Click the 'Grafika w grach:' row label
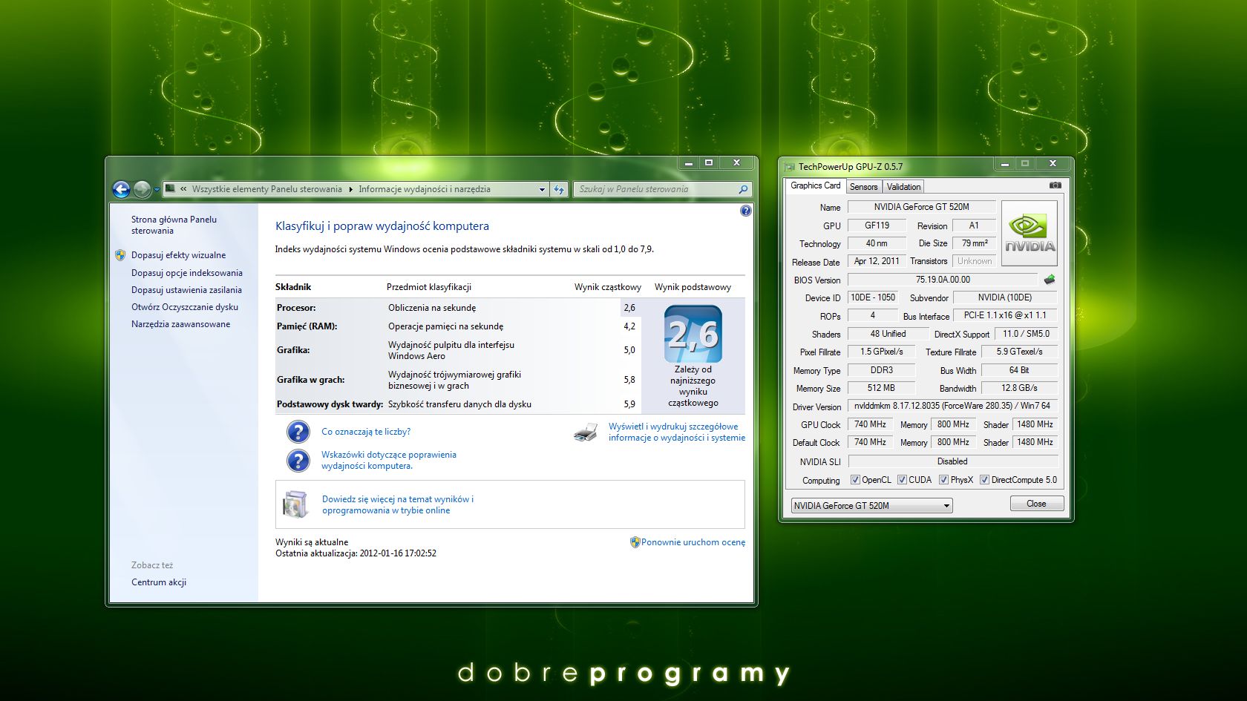 [x=311, y=380]
